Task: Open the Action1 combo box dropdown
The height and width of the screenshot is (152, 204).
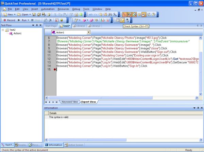Action: [x=88, y=32]
